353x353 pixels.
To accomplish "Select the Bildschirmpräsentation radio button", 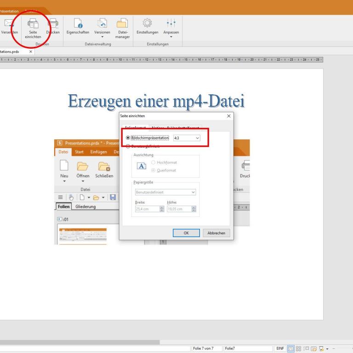I will click(127, 138).
